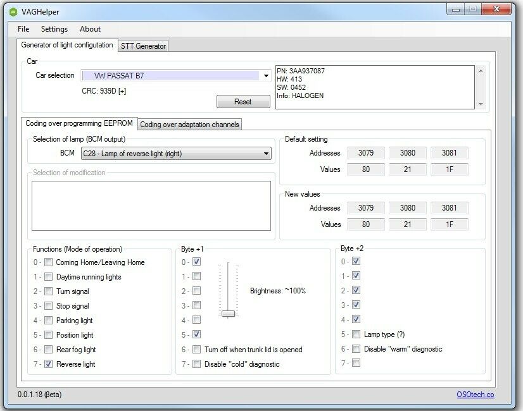The width and height of the screenshot is (523, 411).
Task: Expand CRC details with the [+] marker
Action: point(122,91)
